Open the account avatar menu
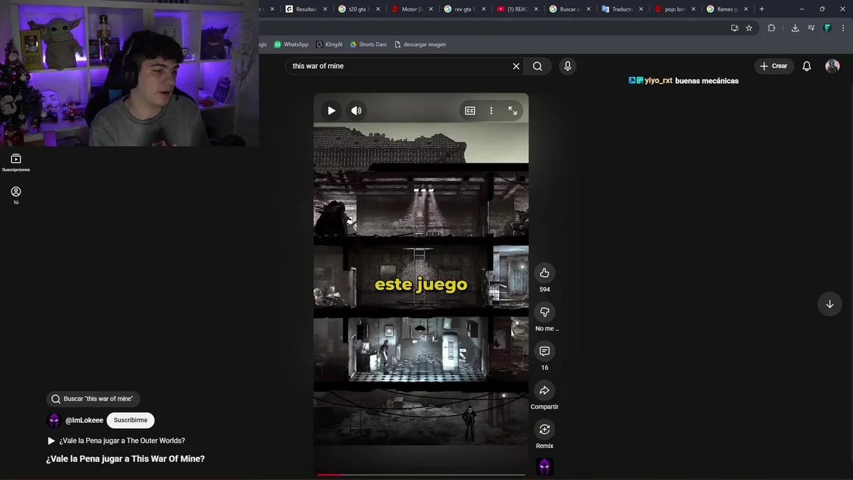The height and width of the screenshot is (480, 853). [832, 66]
